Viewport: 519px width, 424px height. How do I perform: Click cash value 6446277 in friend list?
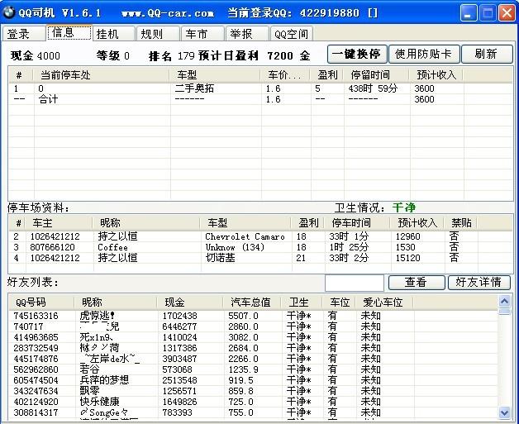179,326
